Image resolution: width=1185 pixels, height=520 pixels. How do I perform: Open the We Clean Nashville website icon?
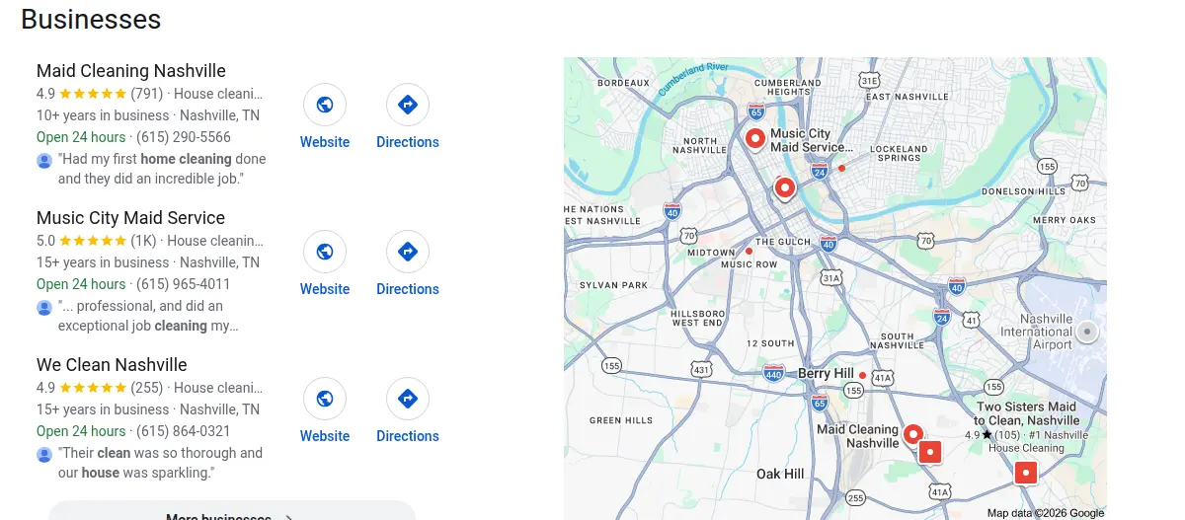point(325,399)
